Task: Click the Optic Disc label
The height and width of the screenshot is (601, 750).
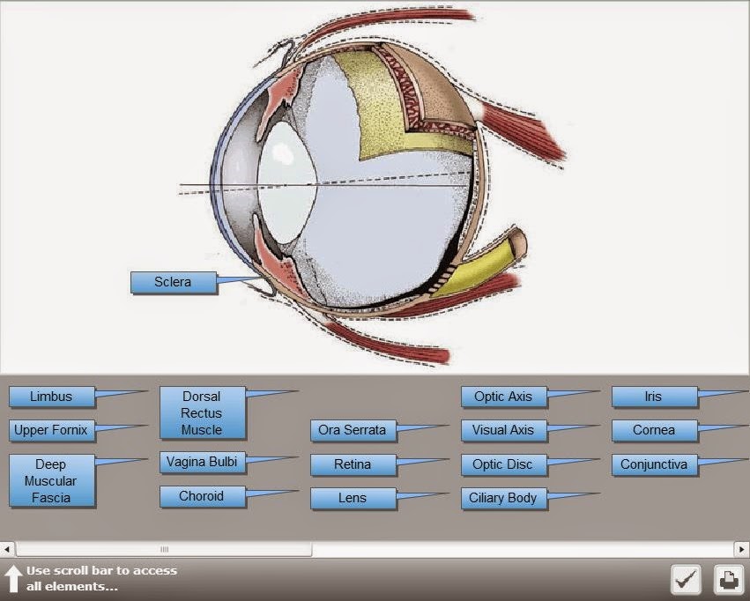Action: [x=502, y=464]
